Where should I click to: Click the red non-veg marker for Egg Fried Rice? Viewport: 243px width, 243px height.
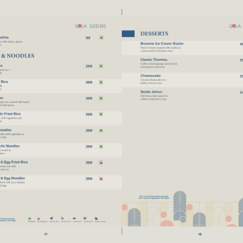pyautogui.click(x=101, y=163)
